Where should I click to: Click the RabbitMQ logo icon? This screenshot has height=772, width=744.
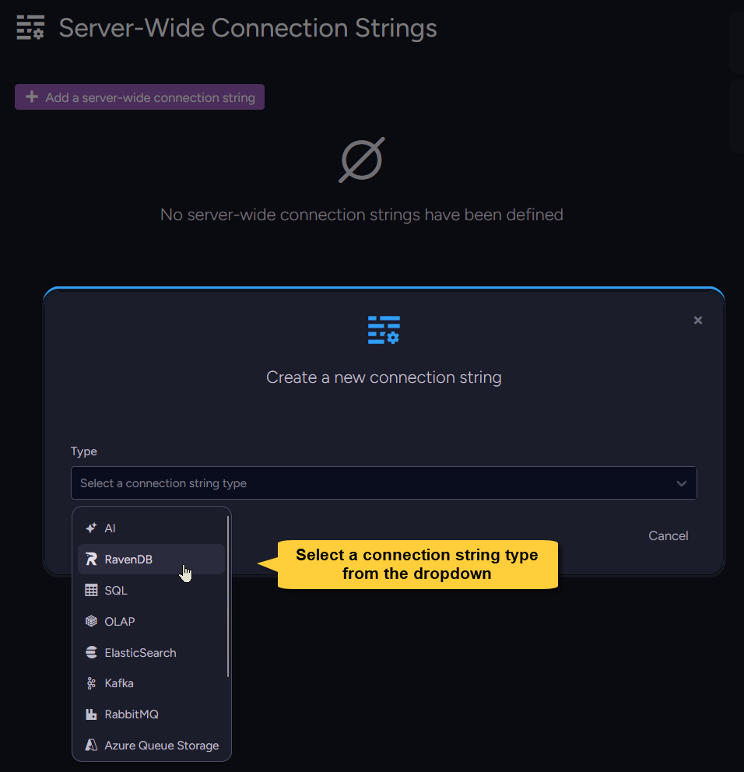(x=91, y=714)
